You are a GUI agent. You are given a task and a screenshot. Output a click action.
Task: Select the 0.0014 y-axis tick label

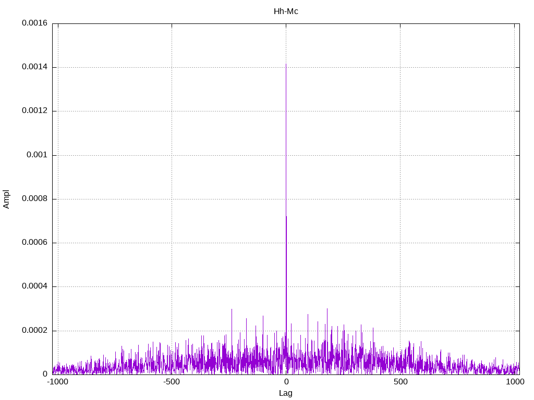[34, 67]
